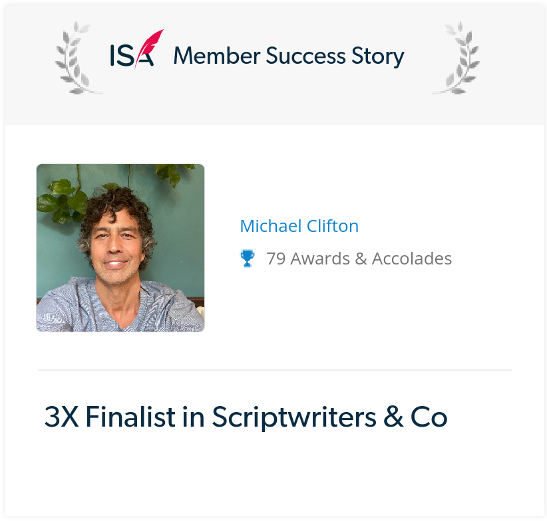Click the number 79 beside the trophy

coord(276,259)
